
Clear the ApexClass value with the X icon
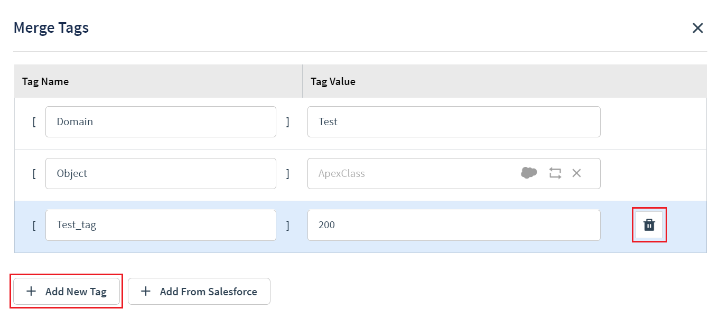576,173
